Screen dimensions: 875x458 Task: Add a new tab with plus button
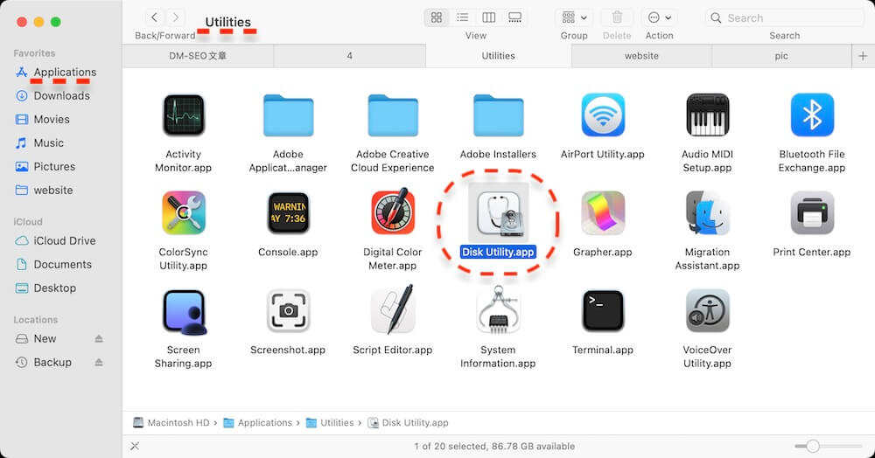863,56
